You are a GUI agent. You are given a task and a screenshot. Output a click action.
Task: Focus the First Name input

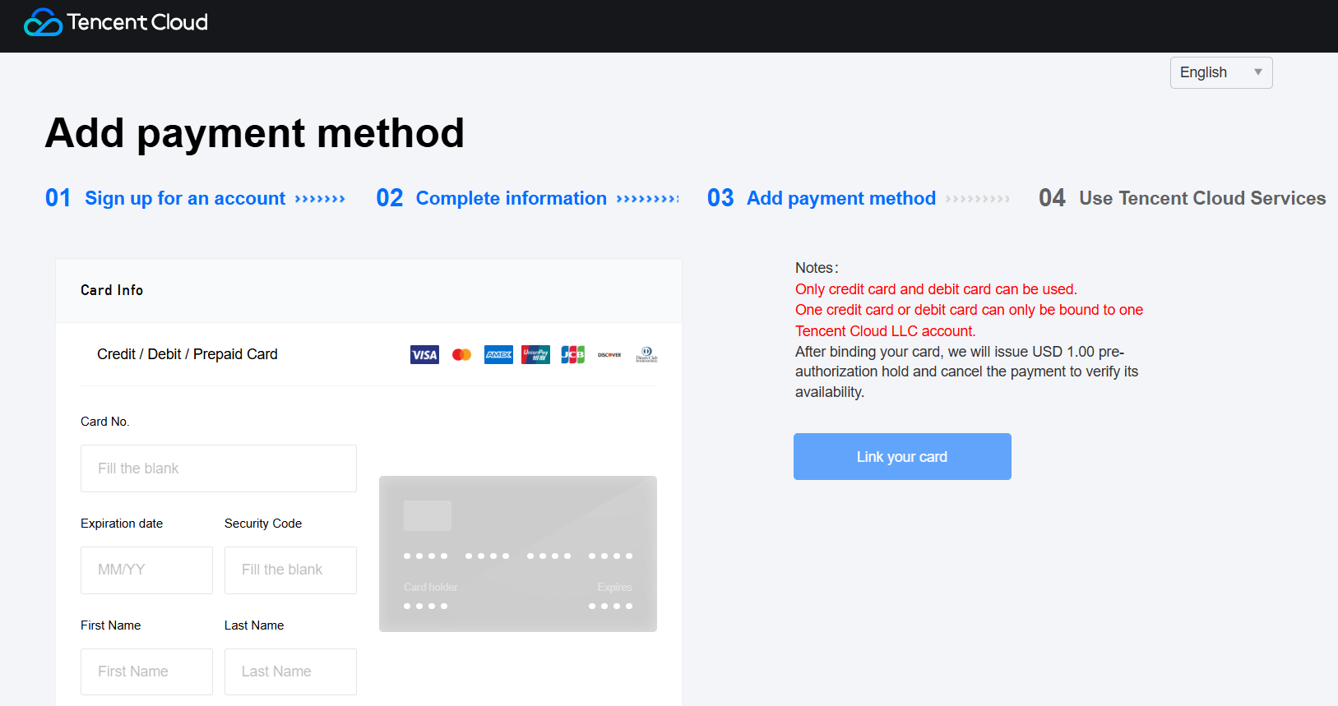pyautogui.click(x=146, y=671)
